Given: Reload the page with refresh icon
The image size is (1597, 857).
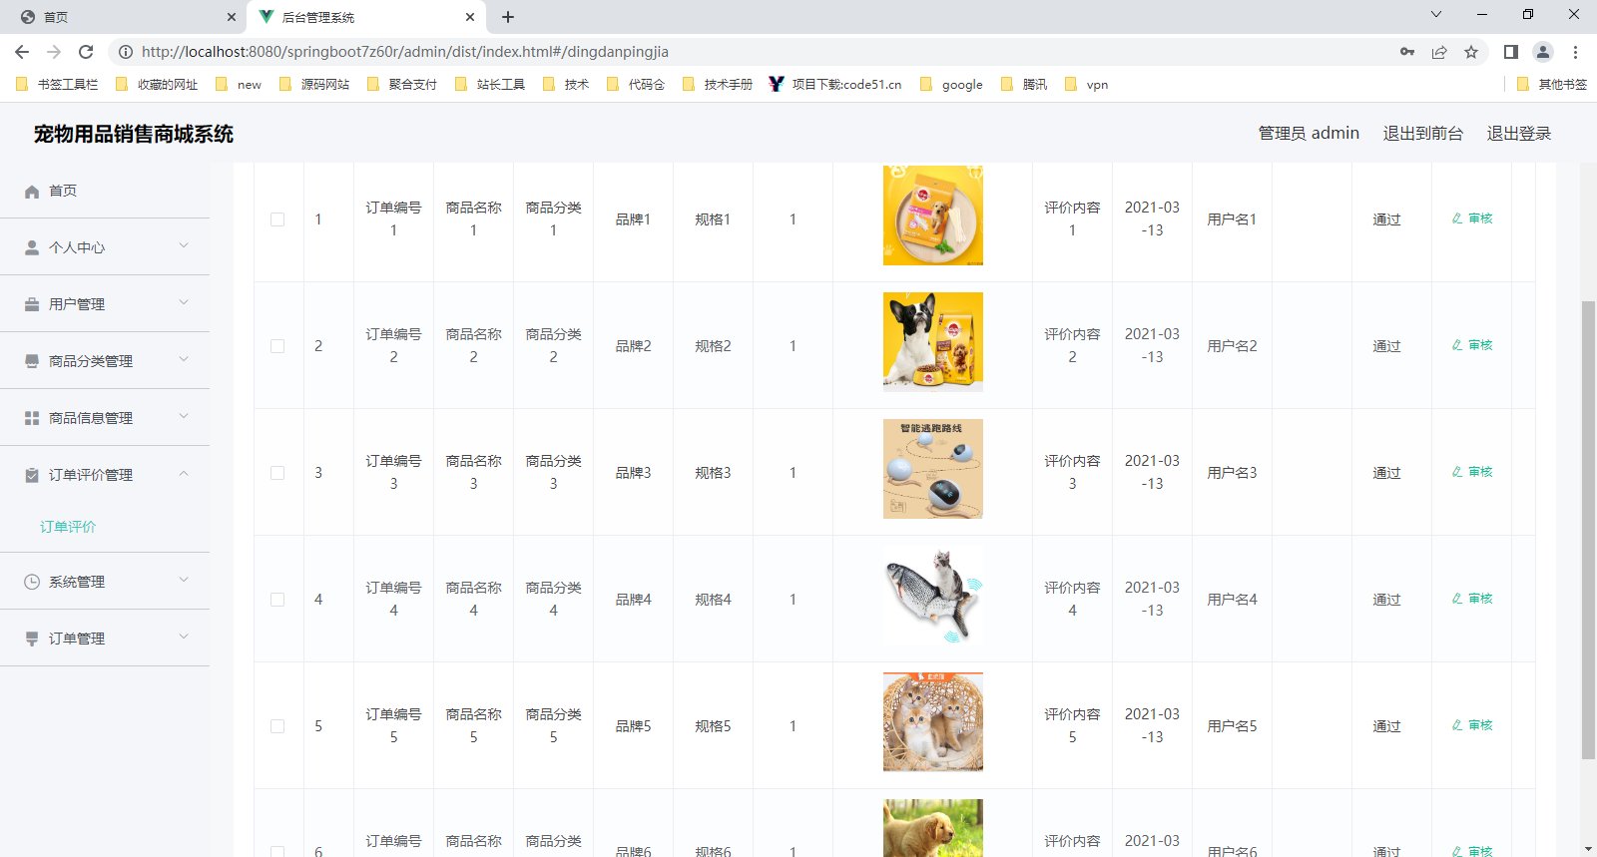Looking at the screenshot, I should point(86,52).
